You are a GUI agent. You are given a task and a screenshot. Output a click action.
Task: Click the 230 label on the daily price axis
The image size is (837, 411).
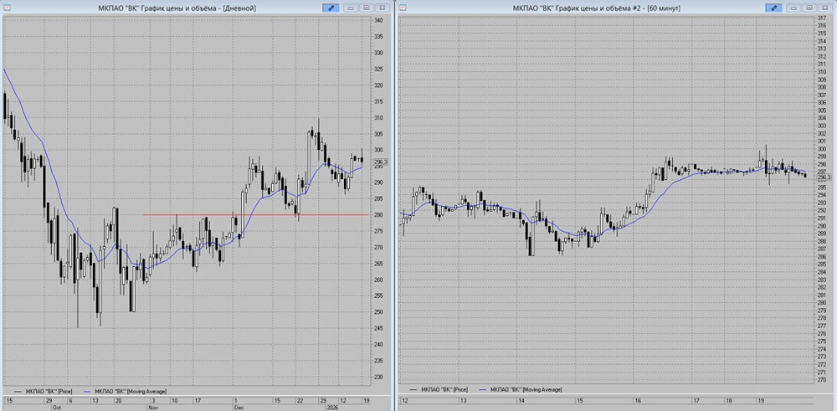pos(378,377)
